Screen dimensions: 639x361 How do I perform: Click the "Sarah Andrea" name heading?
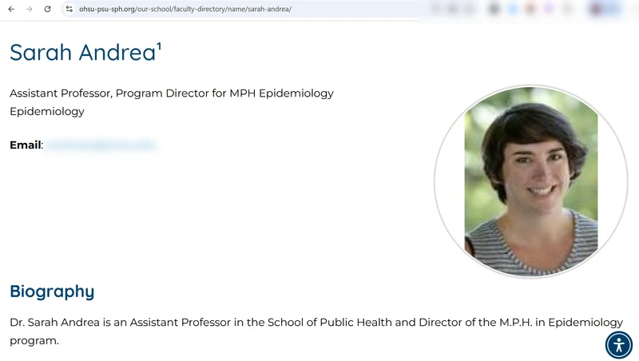[x=81, y=52]
